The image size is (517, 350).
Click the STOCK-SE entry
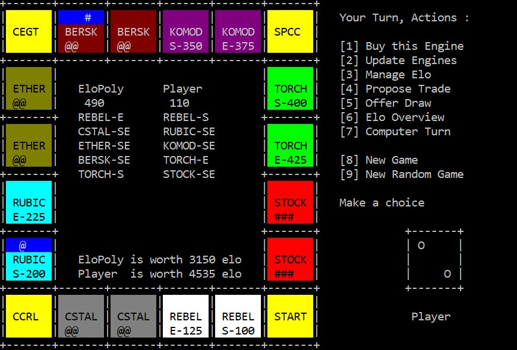(x=189, y=174)
